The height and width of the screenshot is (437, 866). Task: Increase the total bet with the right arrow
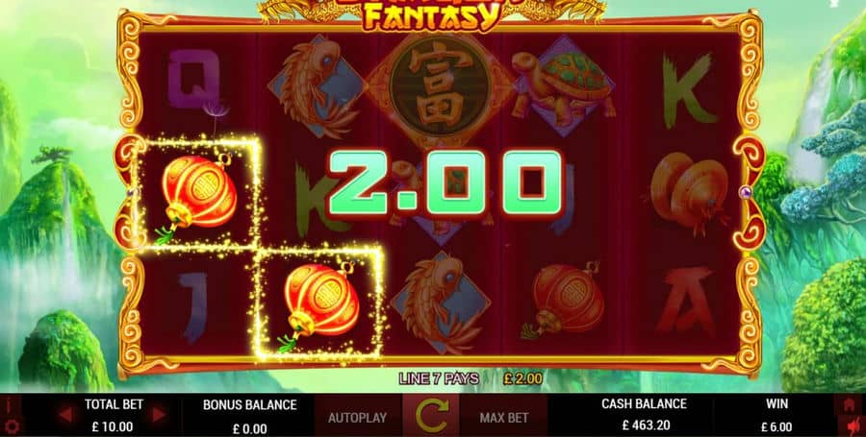[159, 414]
